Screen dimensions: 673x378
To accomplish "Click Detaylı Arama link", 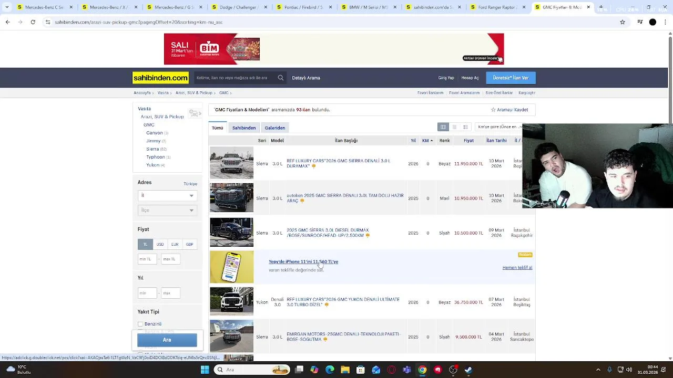I will point(306,78).
